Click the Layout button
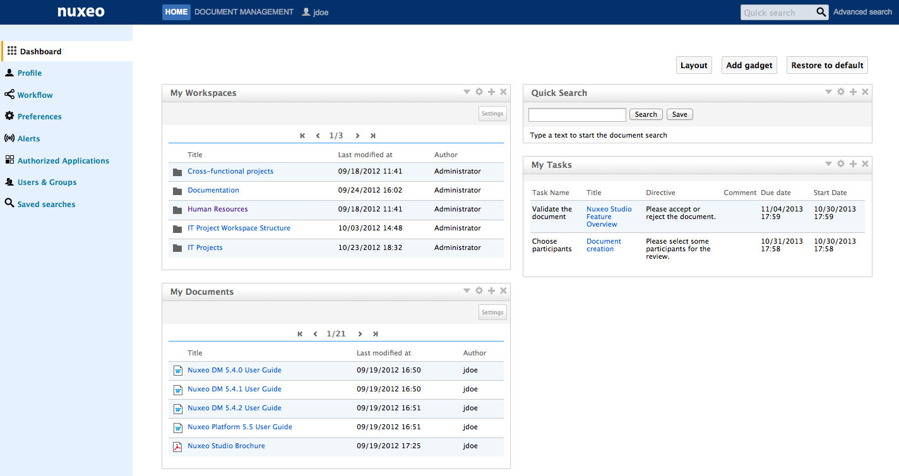Viewport: 899px width, 476px height. (x=694, y=65)
